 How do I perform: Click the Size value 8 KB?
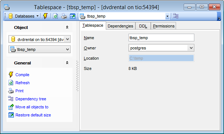coord(132,68)
